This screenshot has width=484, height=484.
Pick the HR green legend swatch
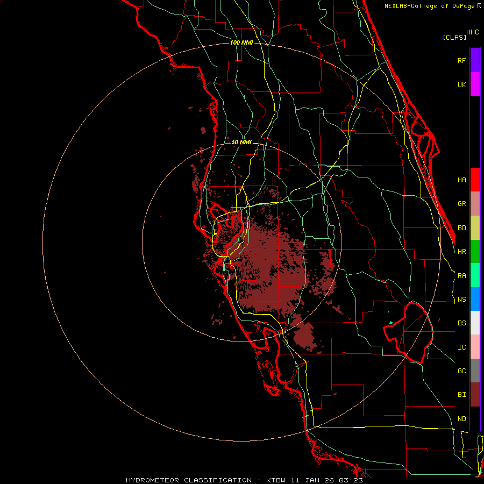pyautogui.click(x=475, y=252)
